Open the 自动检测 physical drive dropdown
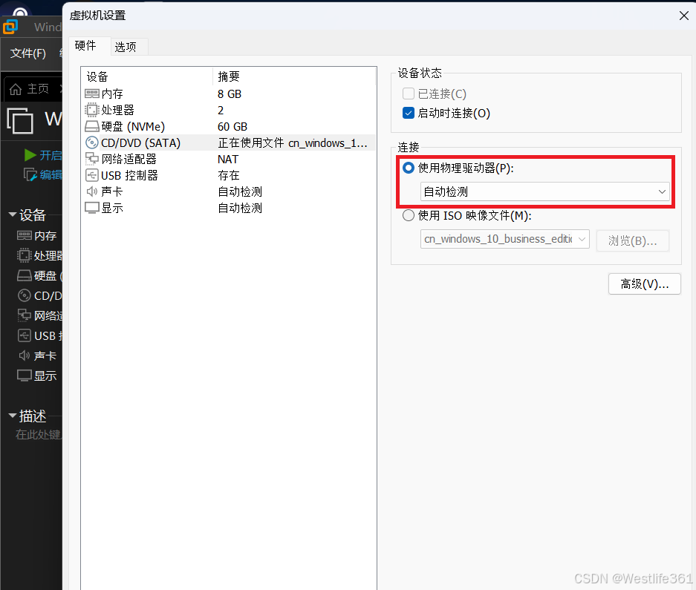 [662, 191]
